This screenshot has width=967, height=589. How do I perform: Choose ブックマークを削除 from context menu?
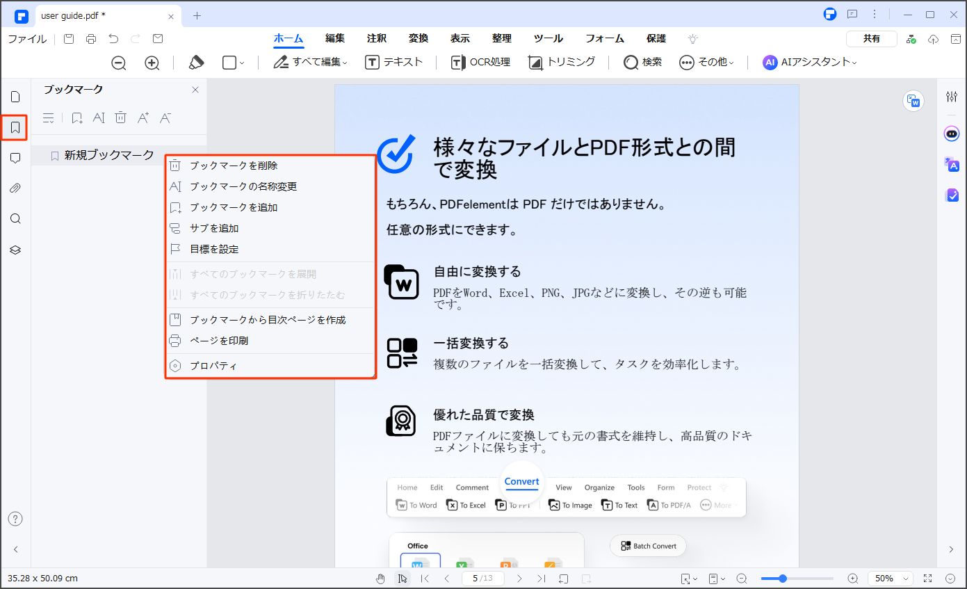click(270, 166)
